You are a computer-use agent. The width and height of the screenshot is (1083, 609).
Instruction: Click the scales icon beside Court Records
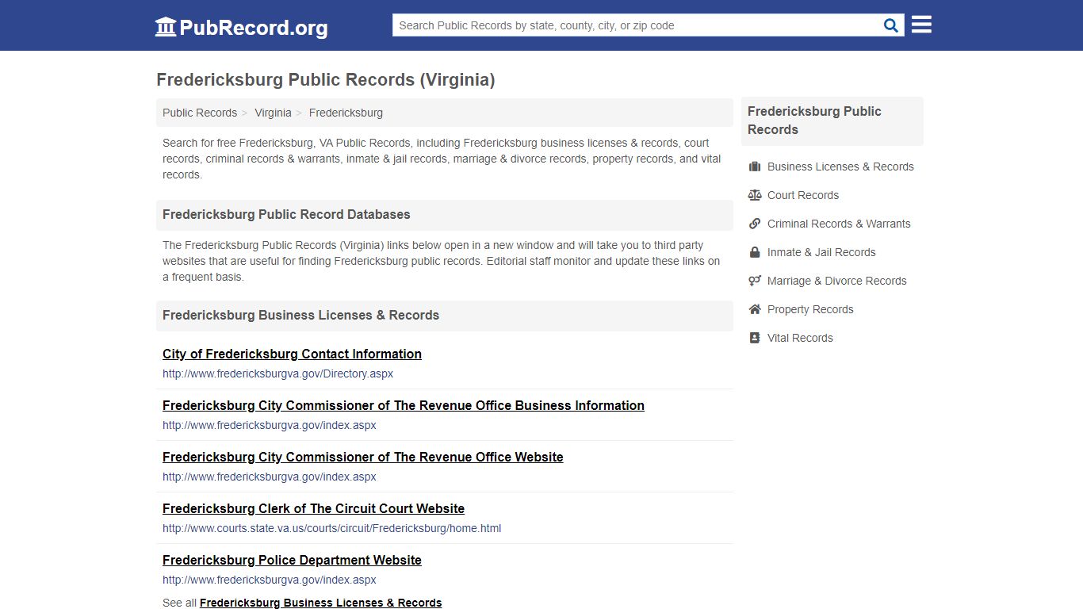tap(755, 195)
